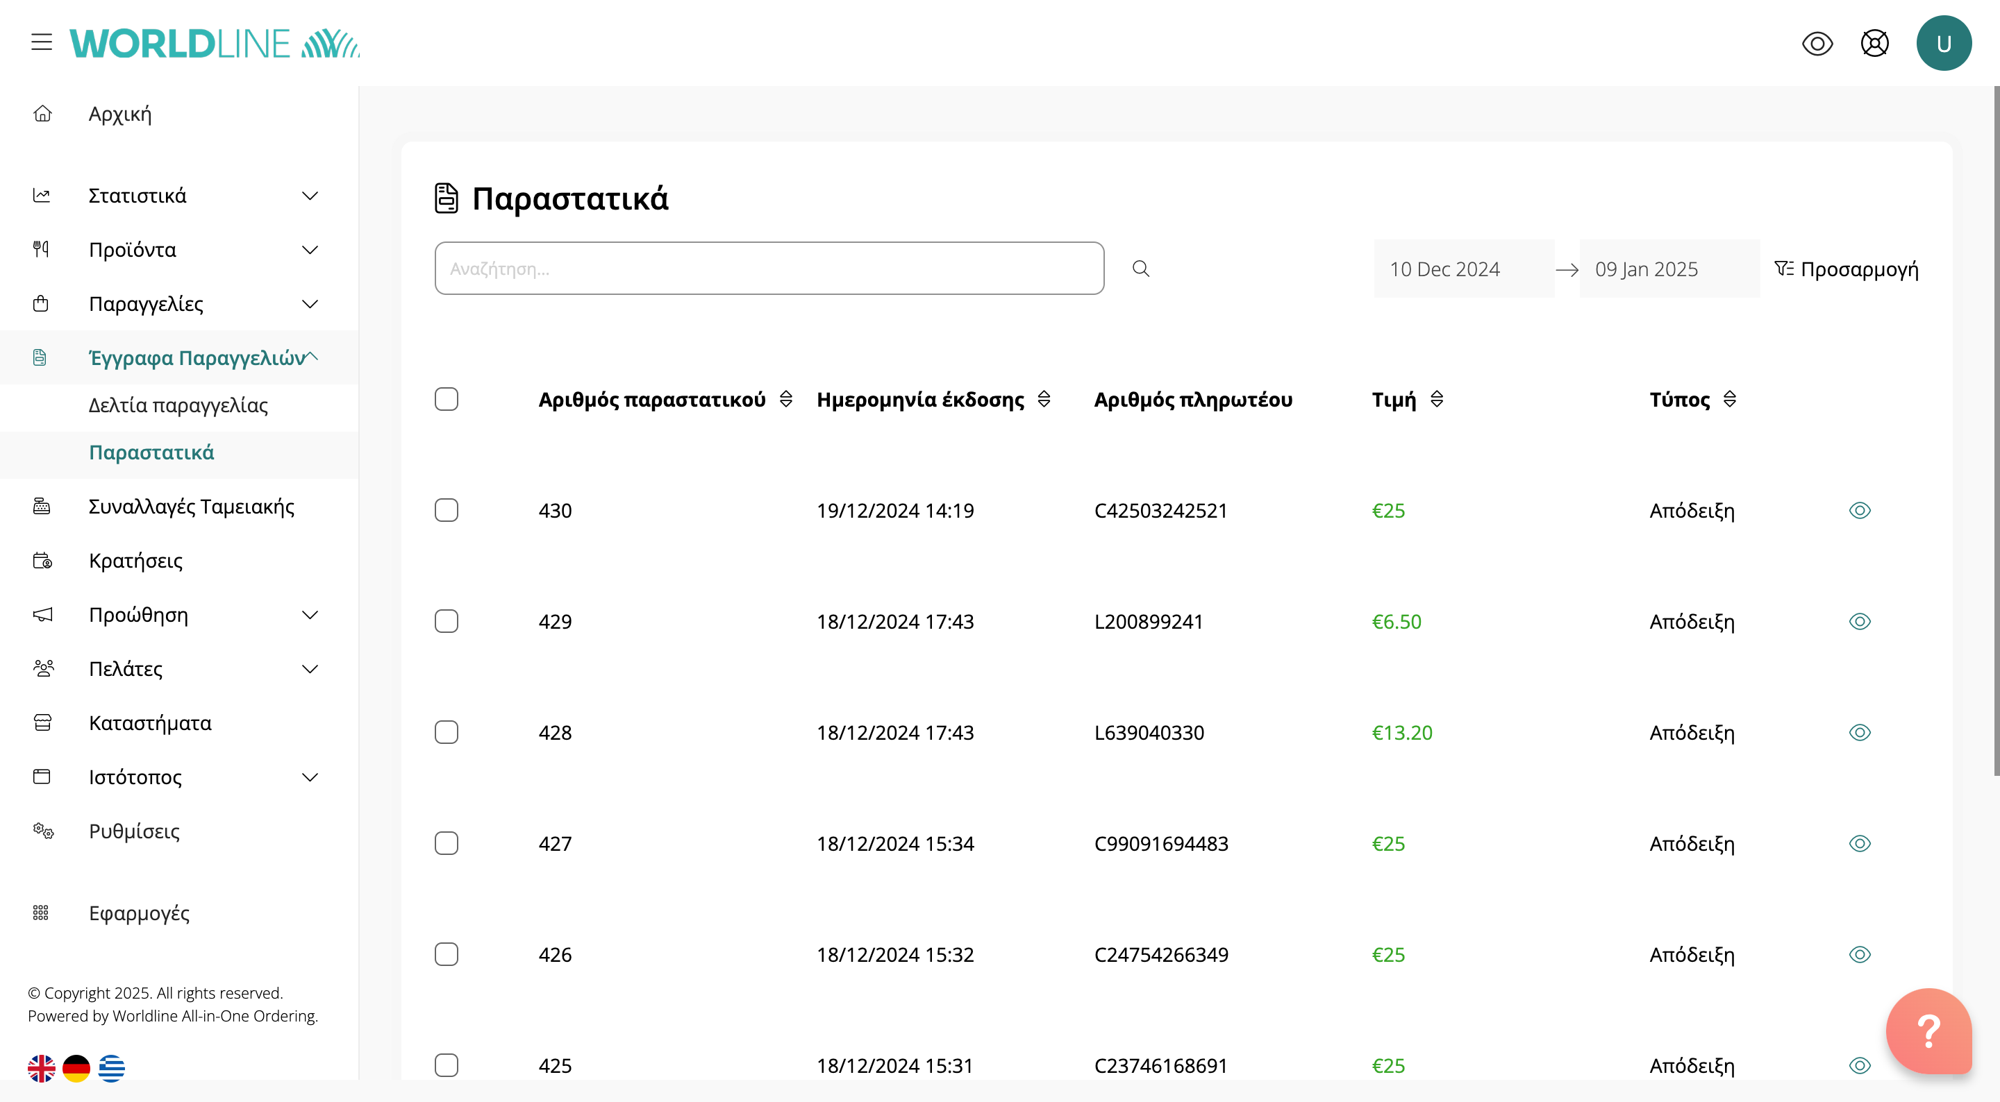Go to Κρατήσεις in the sidebar
Screen dimensions: 2000x1102
135,560
